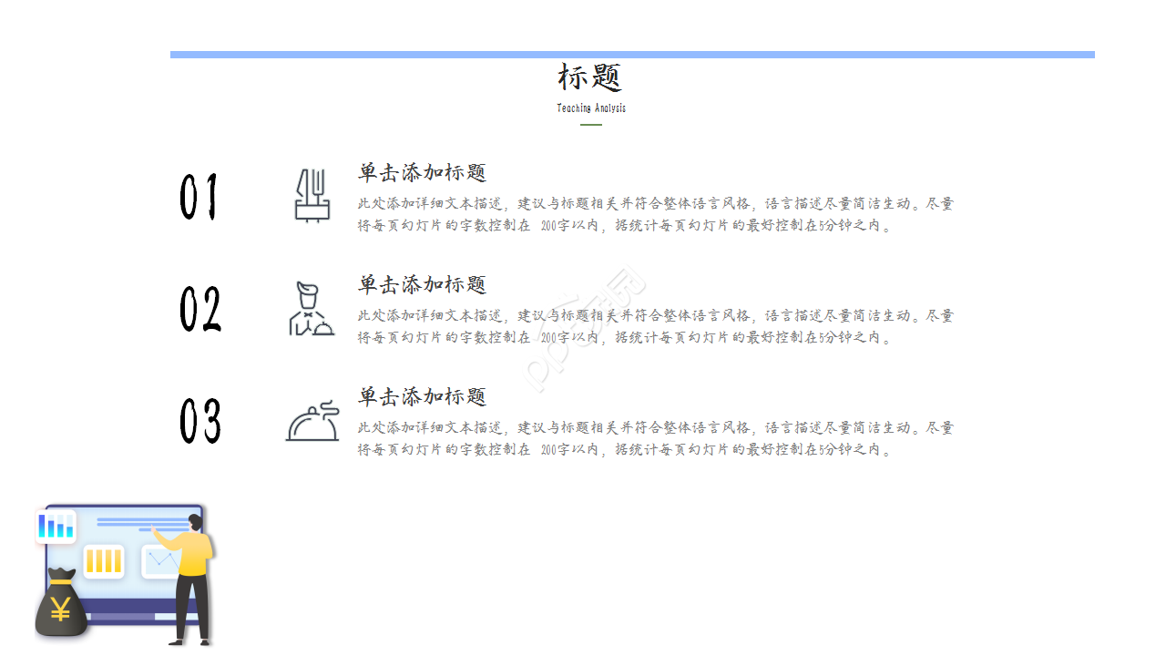Select the 单击添加标题 heading in section 03
This screenshot has width=1166, height=656.
click(x=422, y=396)
